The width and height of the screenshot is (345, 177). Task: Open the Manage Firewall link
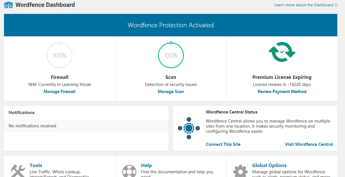click(60, 92)
